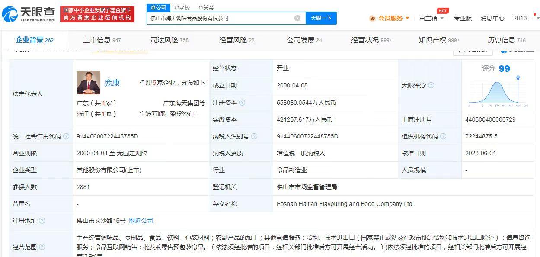
Task: Click the help icon next to 组织机构代码
Action: pos(443,136)
